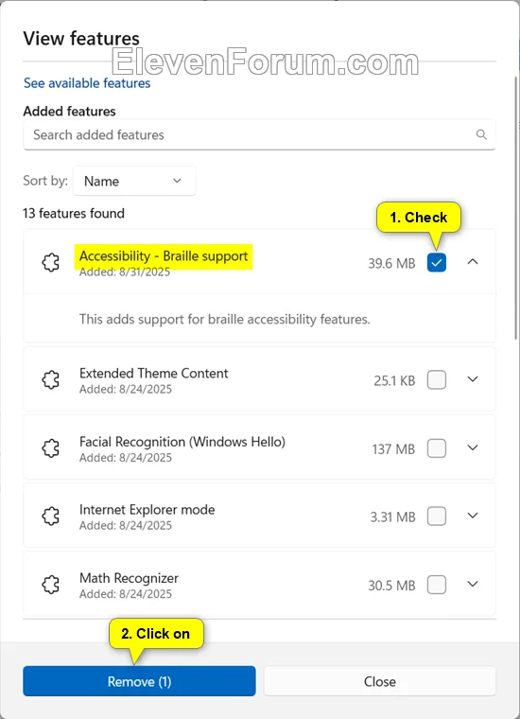520x719 pixels.
Task: Click the puzzle icon beside Facial Recognition
Action: (51, 448)
